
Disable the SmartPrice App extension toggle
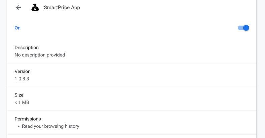click(244, 28)
